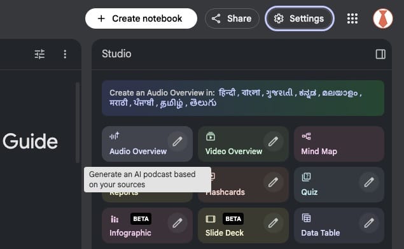404x249 pixels.
Task: Click the Mind Map branching icon
Action: [306, 136]
